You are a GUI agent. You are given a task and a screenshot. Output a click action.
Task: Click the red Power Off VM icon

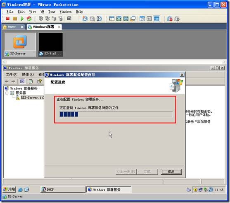[x=7, y=19]
